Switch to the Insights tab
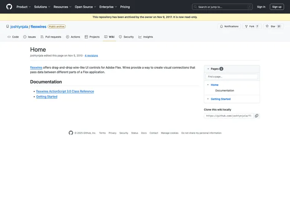 [146, 37]
